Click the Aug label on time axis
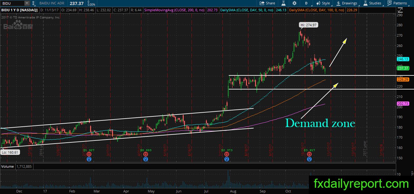414x194 pixels. point(233,191)
